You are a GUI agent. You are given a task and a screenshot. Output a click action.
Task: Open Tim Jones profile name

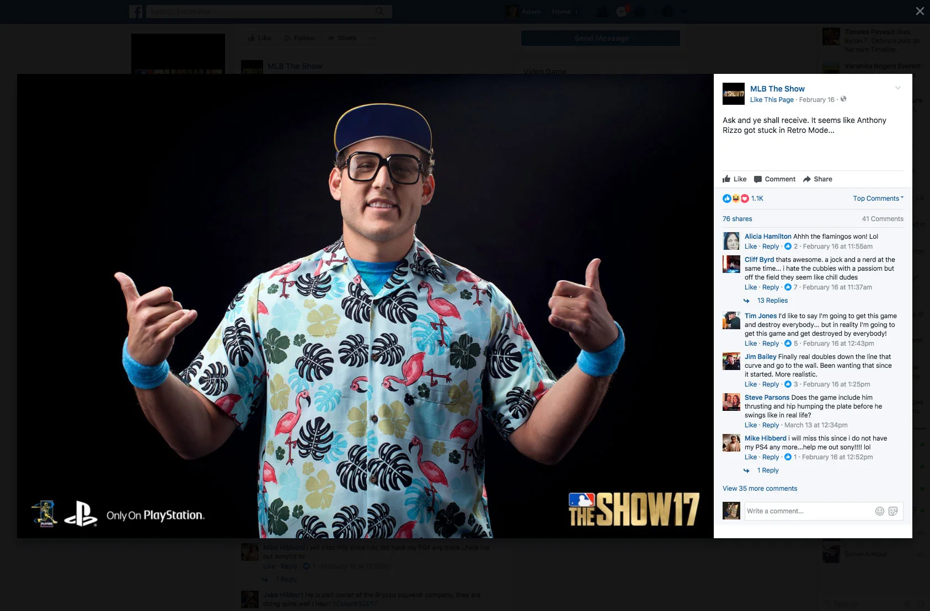(761, 316)
